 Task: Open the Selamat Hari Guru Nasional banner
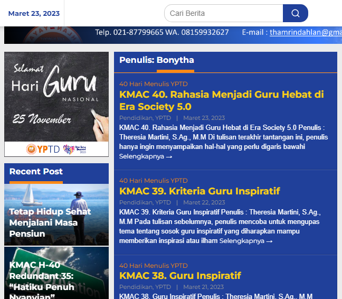coord(56,104)
